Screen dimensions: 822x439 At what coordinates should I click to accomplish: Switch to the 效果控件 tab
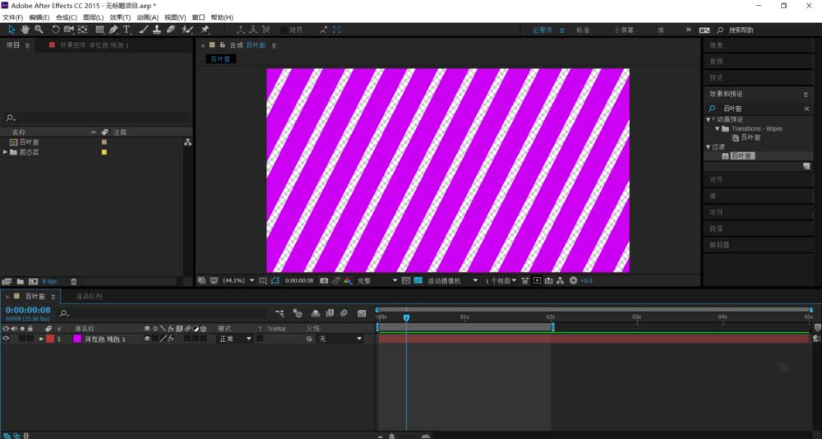click(94, 45)
